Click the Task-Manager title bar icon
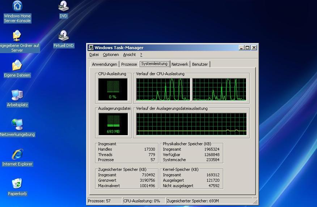 [x=91, y=48]
